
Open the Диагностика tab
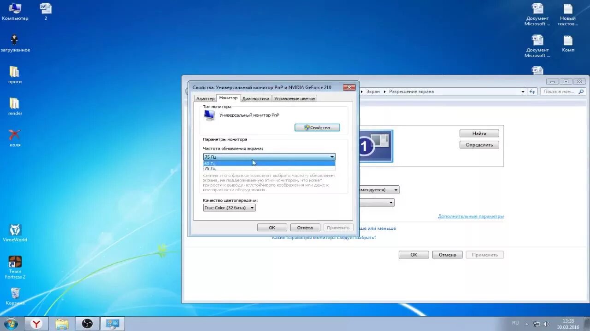[x=256, y=98]
